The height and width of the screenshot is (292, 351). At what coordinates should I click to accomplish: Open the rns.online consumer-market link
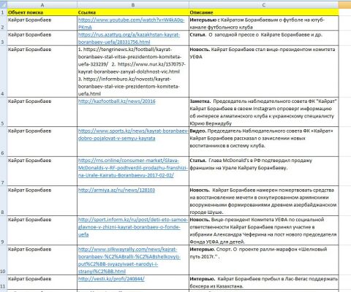[x=133, y=168]
